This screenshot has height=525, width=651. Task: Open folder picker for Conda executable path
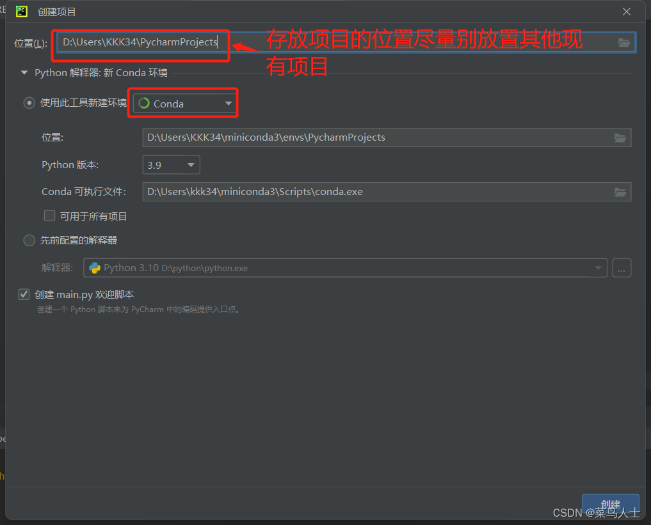coord(620,192)
